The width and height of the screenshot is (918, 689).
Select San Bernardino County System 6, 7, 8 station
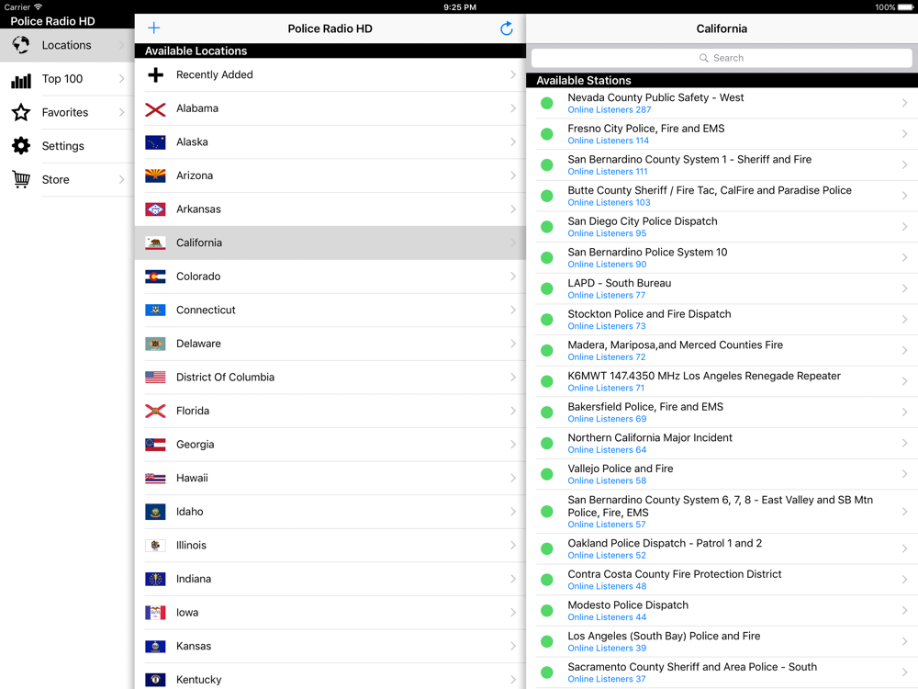pyautogui.click(x=722, y=512)
